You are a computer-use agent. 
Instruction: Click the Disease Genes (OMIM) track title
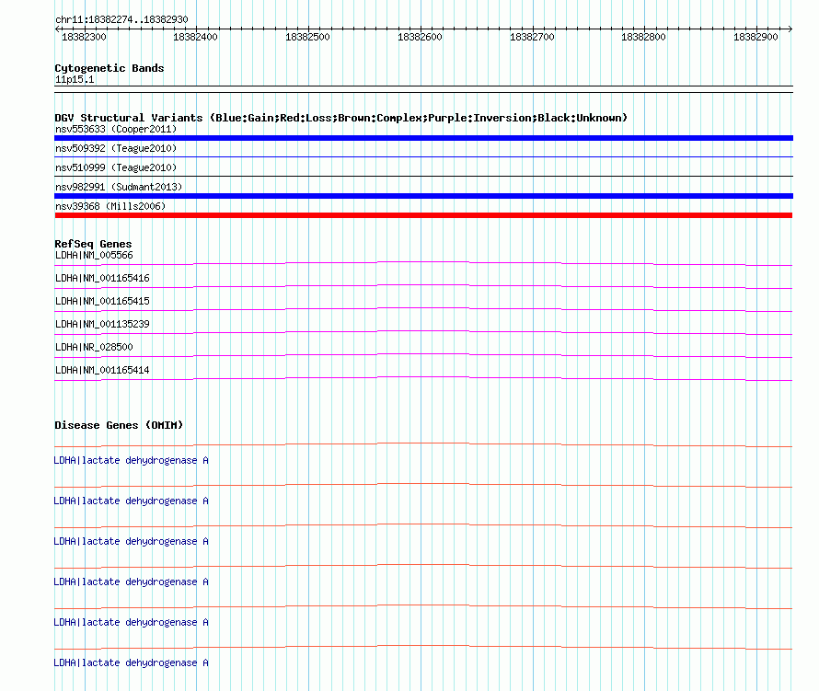[119, 425]
